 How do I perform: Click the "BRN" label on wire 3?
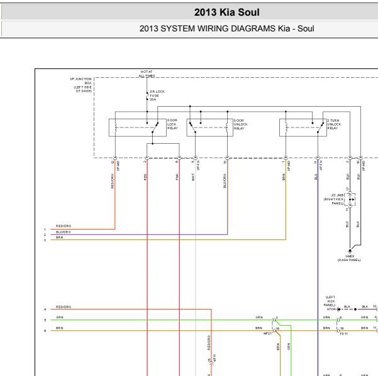(x=60, y=237)
